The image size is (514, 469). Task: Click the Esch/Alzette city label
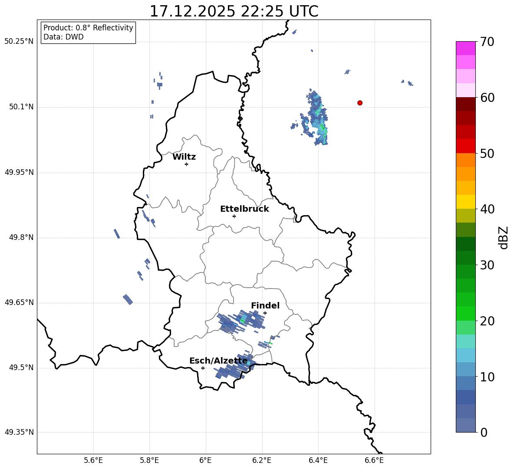pos(218,361)
